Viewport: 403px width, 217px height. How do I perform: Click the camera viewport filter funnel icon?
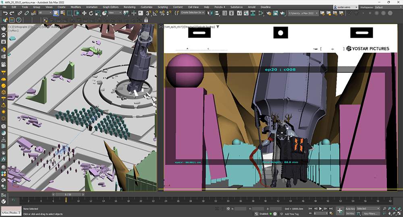pos(218,27)
